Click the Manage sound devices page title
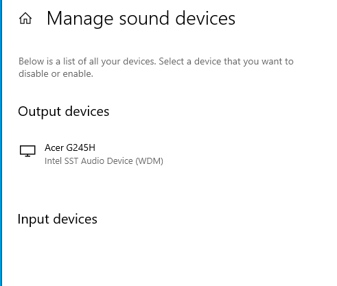 coord(141,19)
